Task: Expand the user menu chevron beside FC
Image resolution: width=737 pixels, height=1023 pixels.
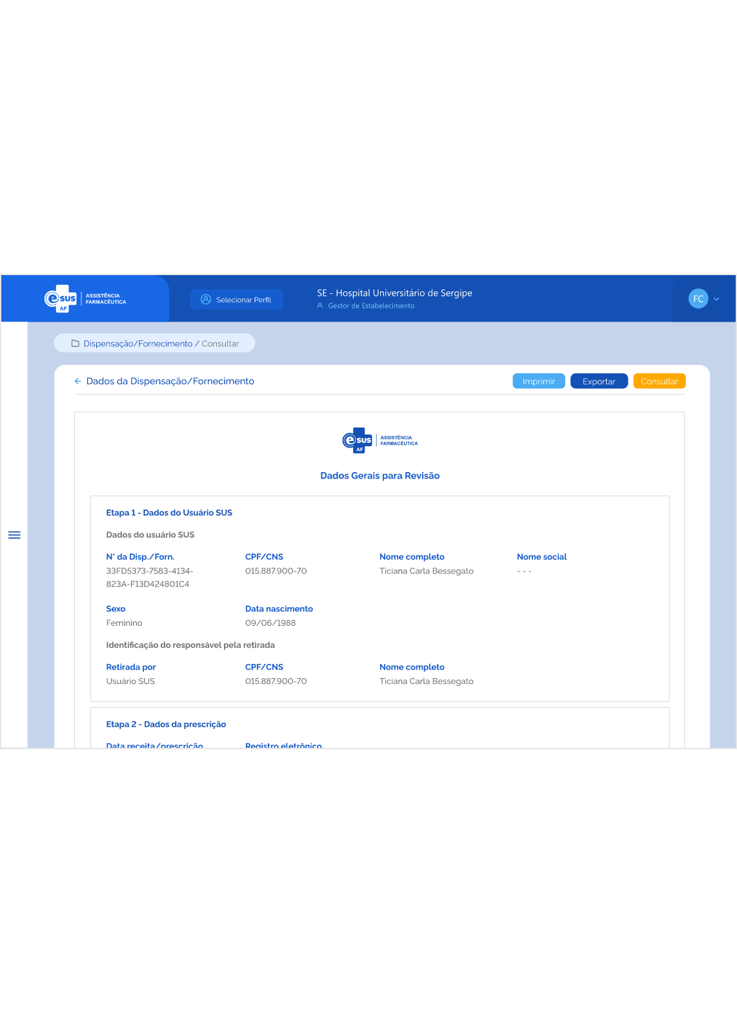Action: coord(716,299)
